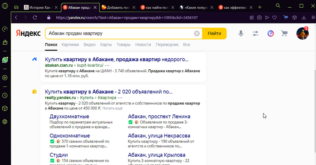
Task: Open the Видео search section
Action: click(x=90, y=45)
